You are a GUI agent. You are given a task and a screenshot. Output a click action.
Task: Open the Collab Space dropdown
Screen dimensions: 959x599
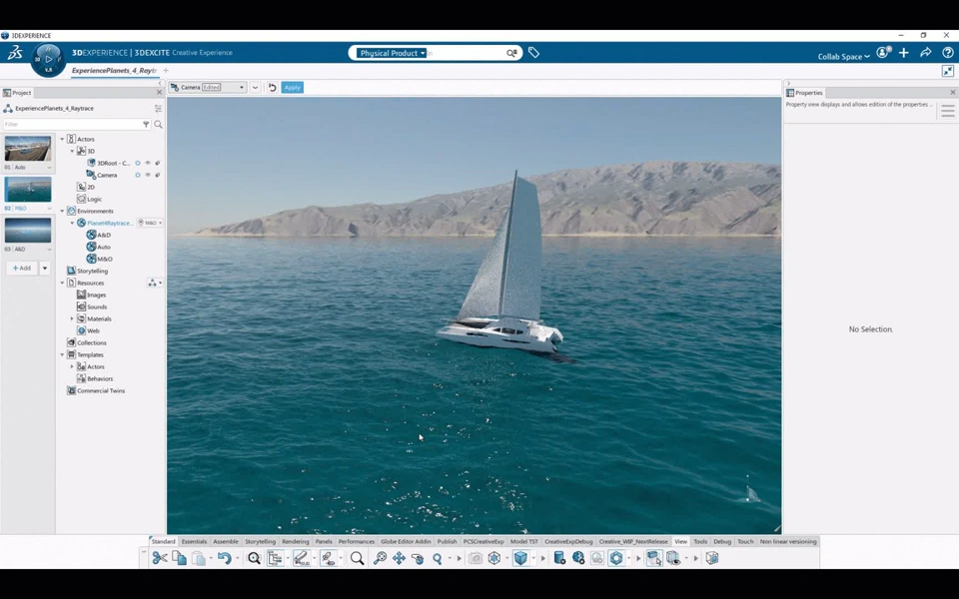[x=843, y=56]
